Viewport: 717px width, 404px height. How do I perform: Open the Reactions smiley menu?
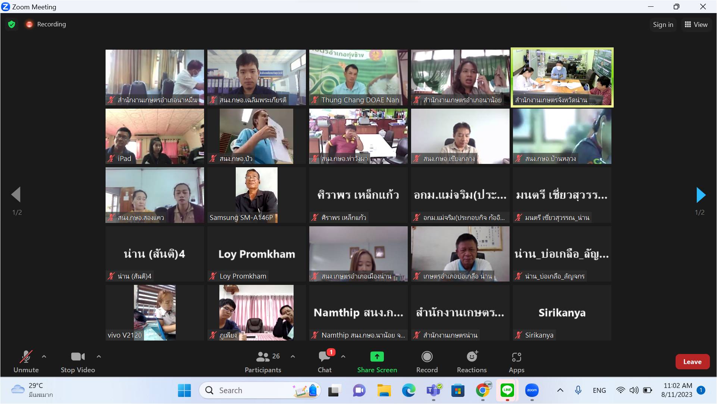pos(472,357)
